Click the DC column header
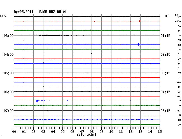 (176, 15)
